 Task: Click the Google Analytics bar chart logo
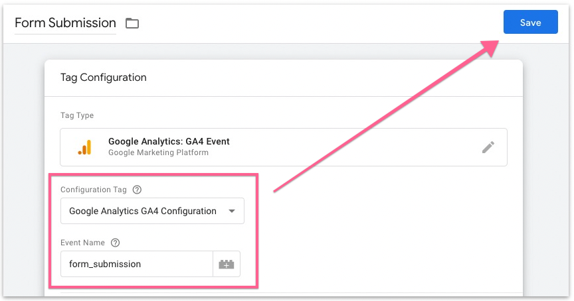pos(84,147)
